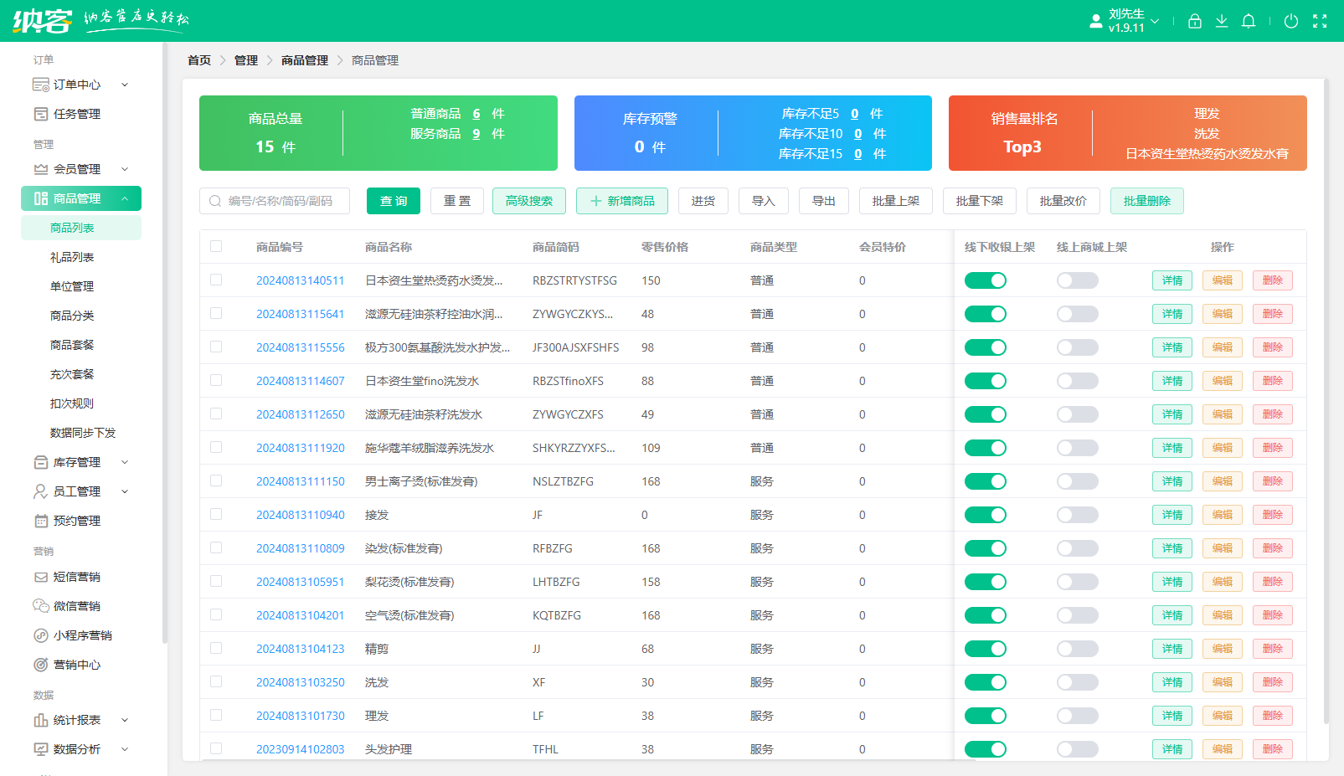Open 商品套餐 submenu item
Viewport: 1344px width, 776px height.
click(81, 345)
